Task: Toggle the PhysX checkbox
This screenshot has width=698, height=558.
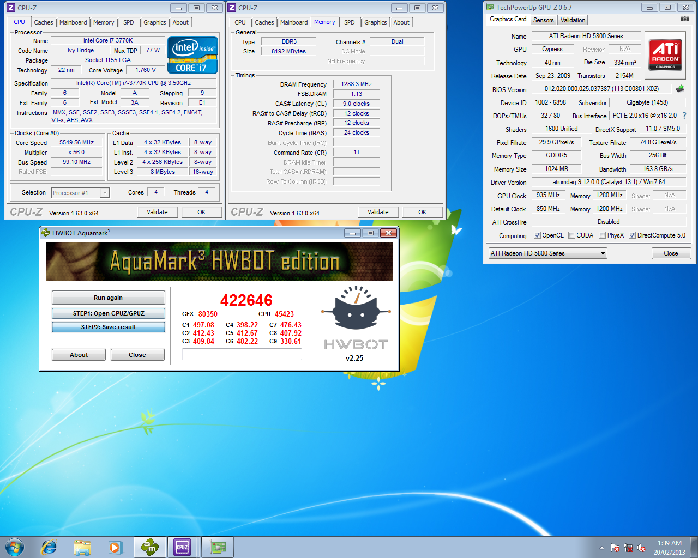Action: tap(602, 235)
